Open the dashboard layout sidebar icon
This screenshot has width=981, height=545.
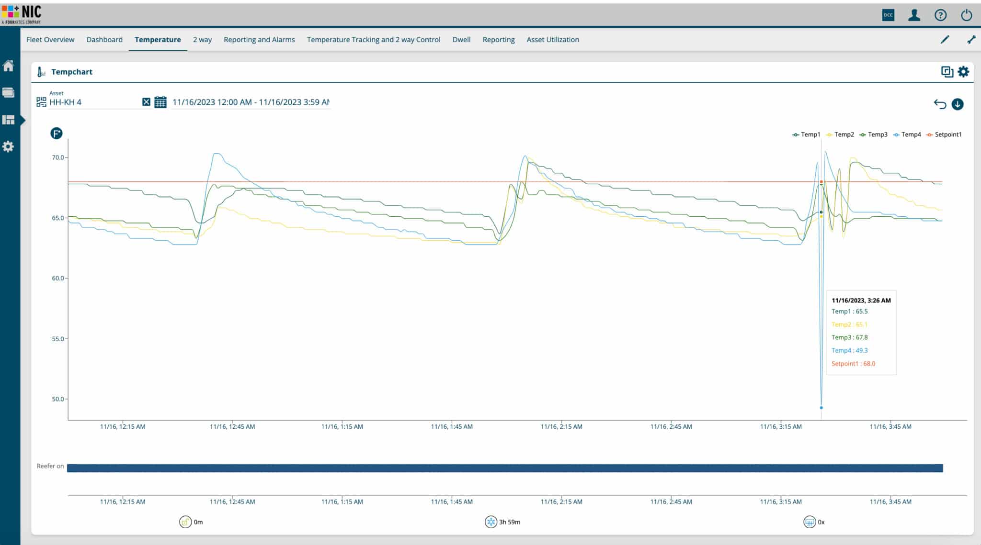click(9, 120)
